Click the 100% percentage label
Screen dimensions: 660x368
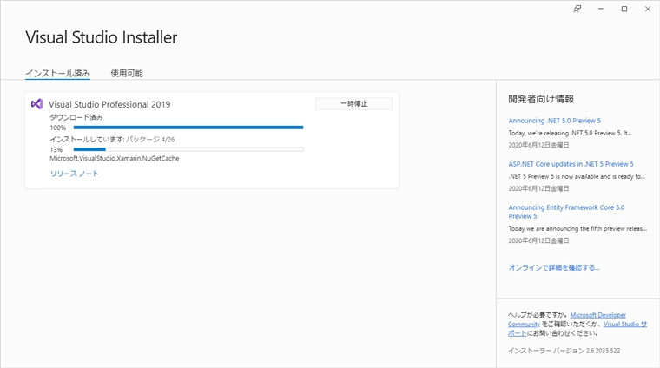(x=57, y=128)
